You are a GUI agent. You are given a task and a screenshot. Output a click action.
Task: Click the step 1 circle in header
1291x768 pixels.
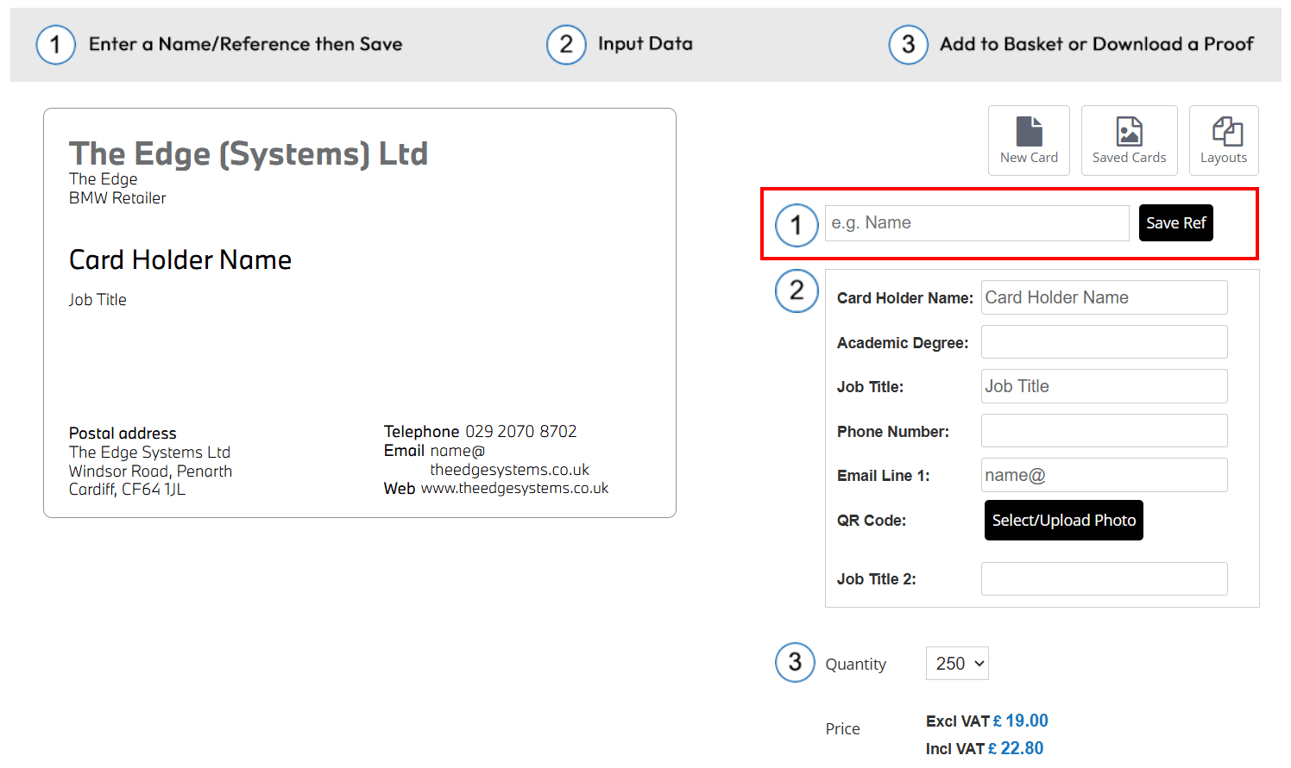(56, 44)
